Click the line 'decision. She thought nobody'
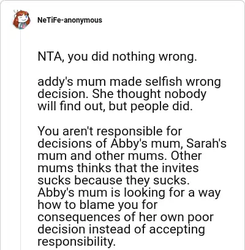Image resolution: width=245 pixels, height=250 pixels. (x=122, y=94)
